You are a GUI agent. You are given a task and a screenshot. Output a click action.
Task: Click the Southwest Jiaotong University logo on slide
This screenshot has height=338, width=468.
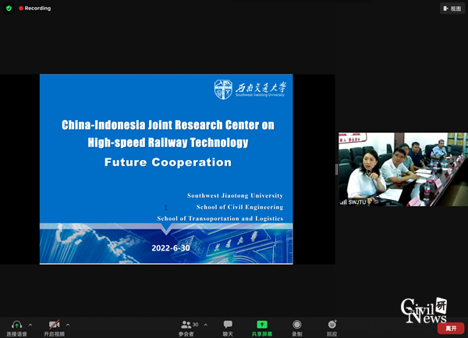point(250,89)
